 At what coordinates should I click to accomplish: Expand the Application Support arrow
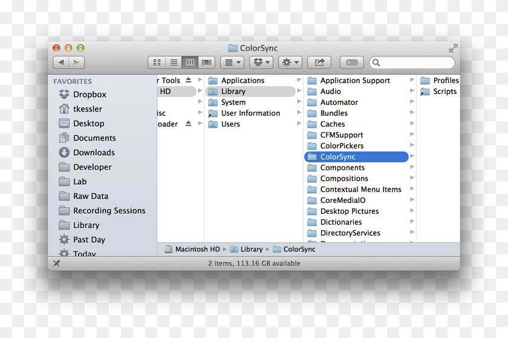(412, 80)
